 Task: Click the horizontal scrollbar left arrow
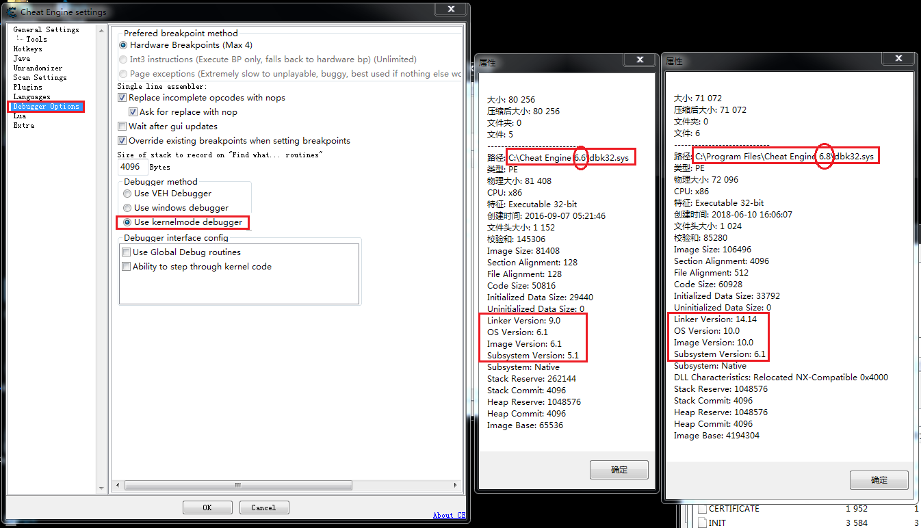[118, 485]
